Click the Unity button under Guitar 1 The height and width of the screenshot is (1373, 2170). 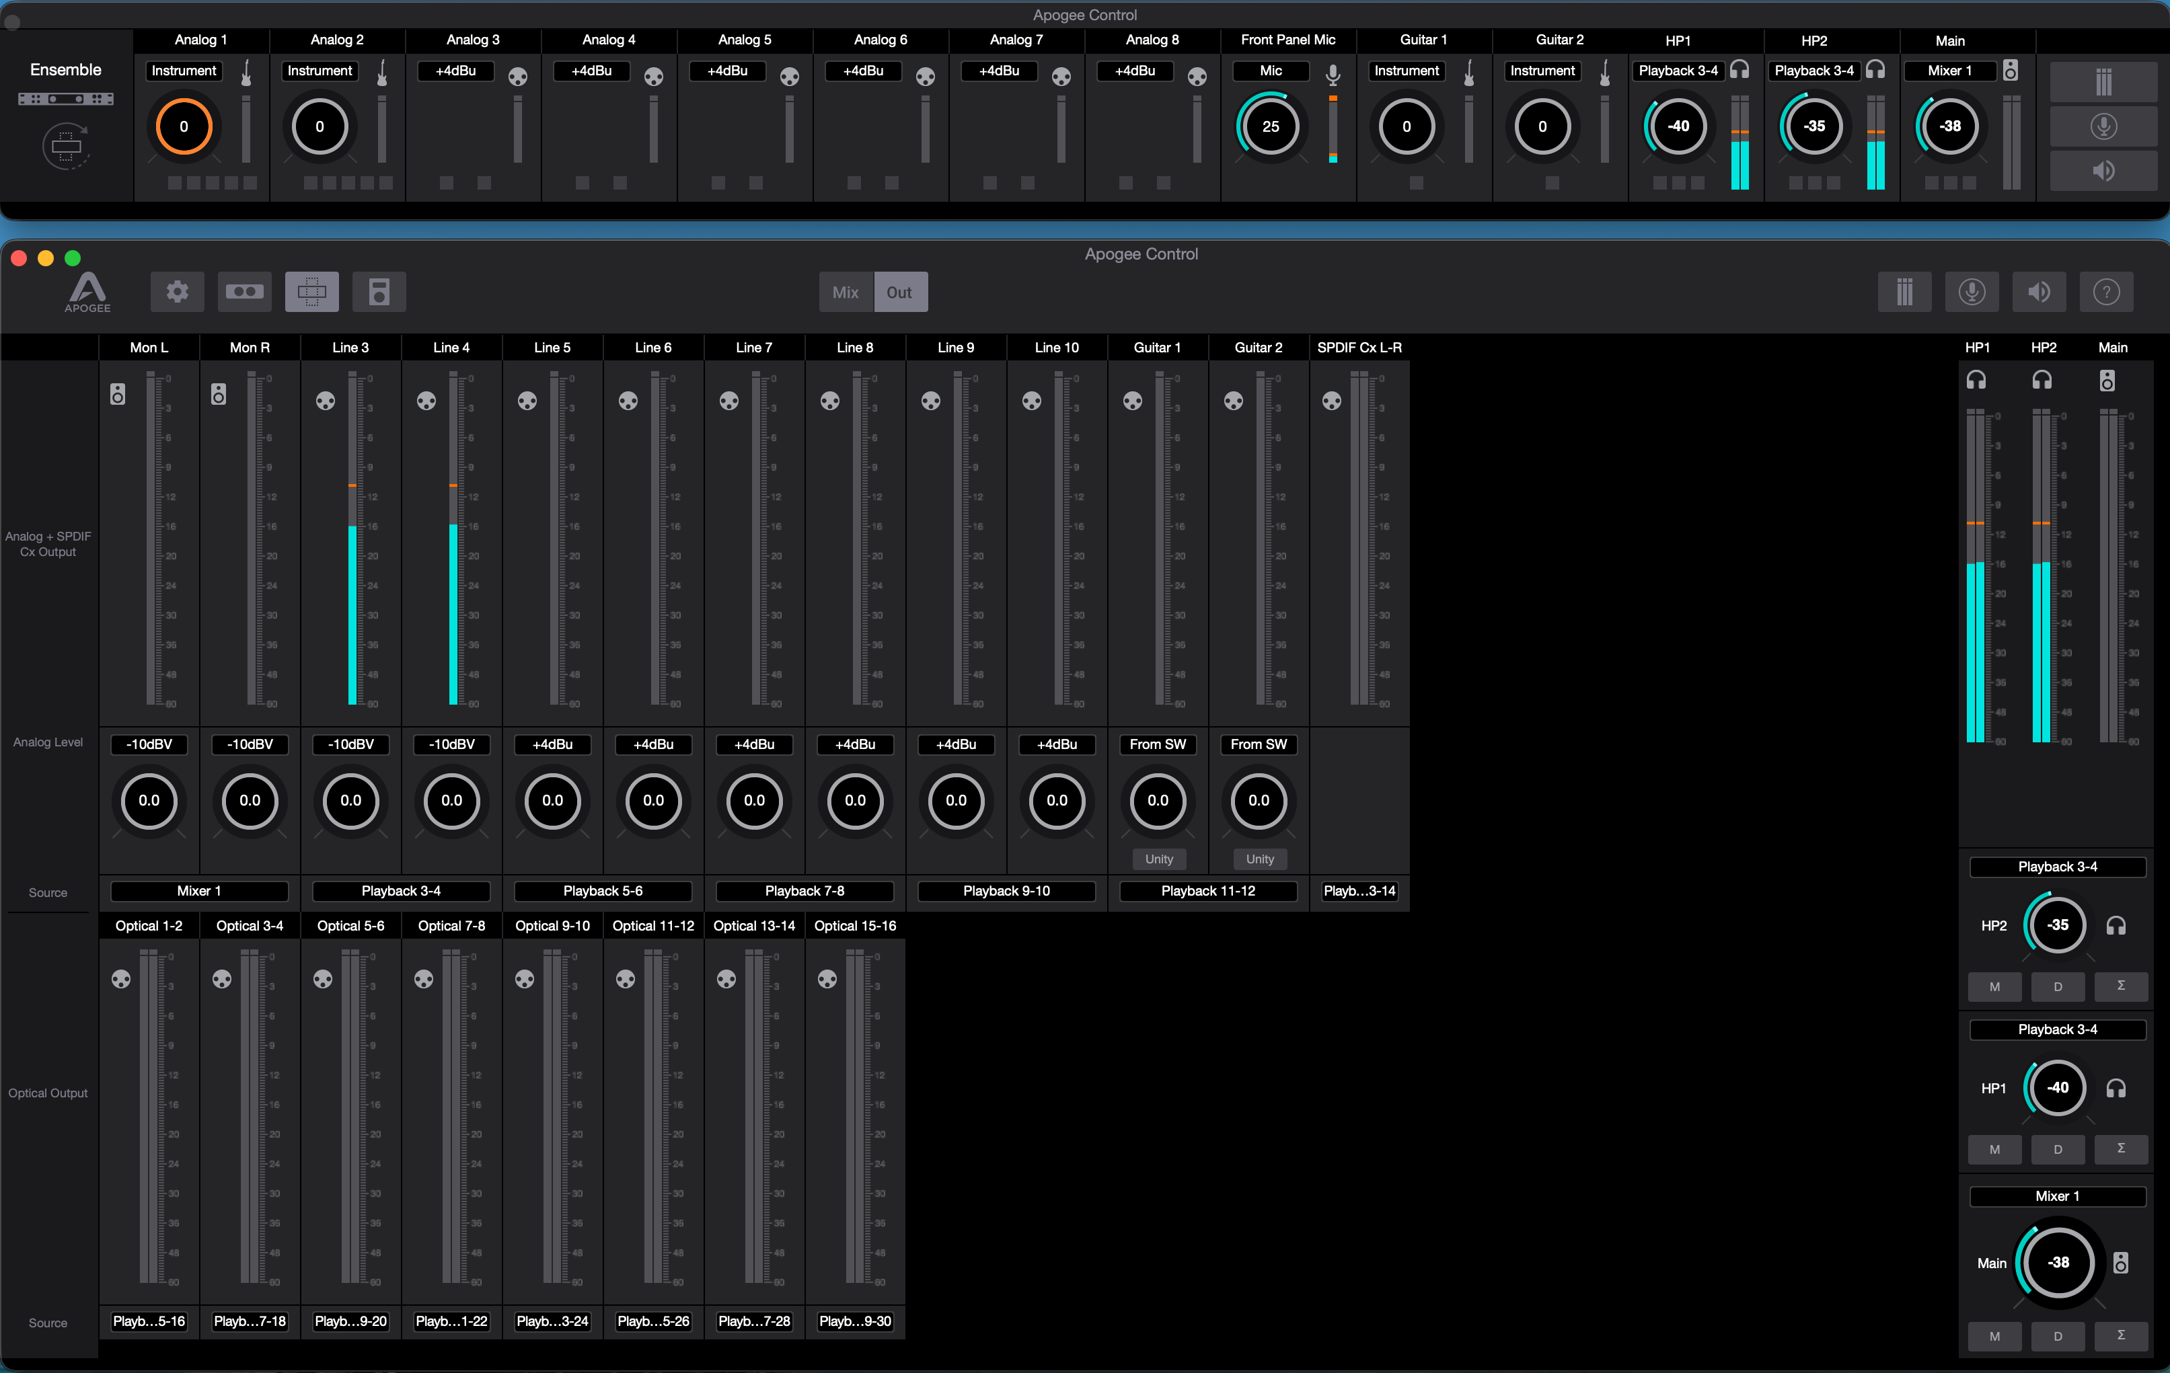pos(1159,859)
